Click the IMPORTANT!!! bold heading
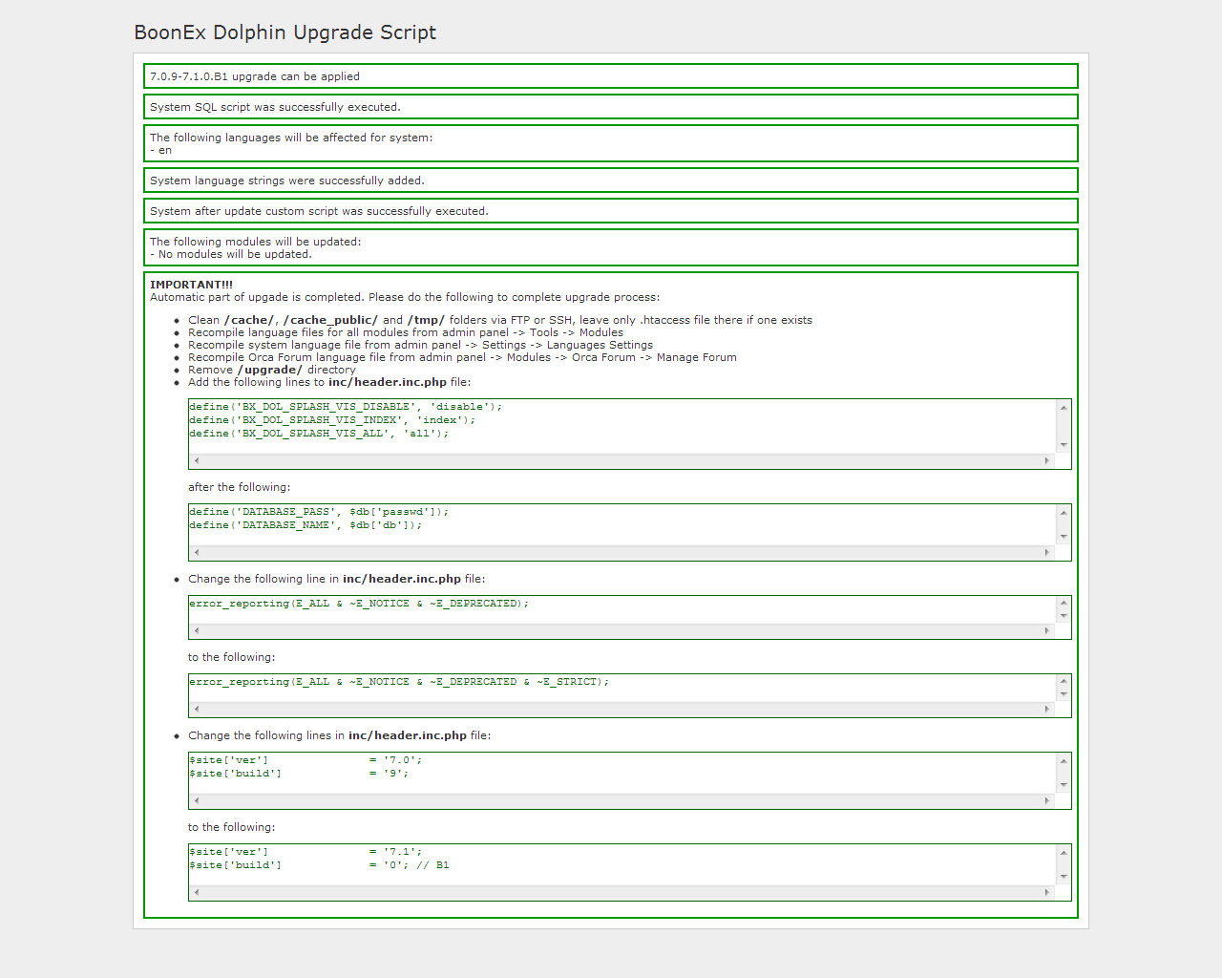Screen dimensions: 1222x978 [x=191, y=285]
